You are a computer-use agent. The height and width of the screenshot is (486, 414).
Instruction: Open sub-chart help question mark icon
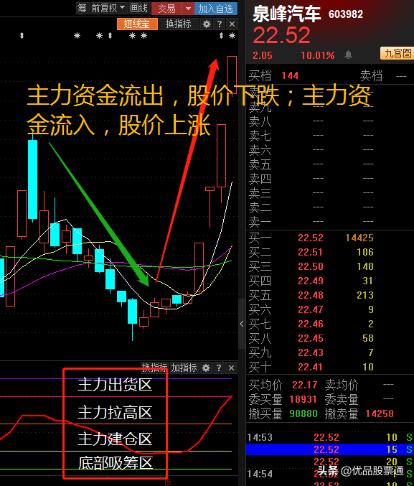219,368
